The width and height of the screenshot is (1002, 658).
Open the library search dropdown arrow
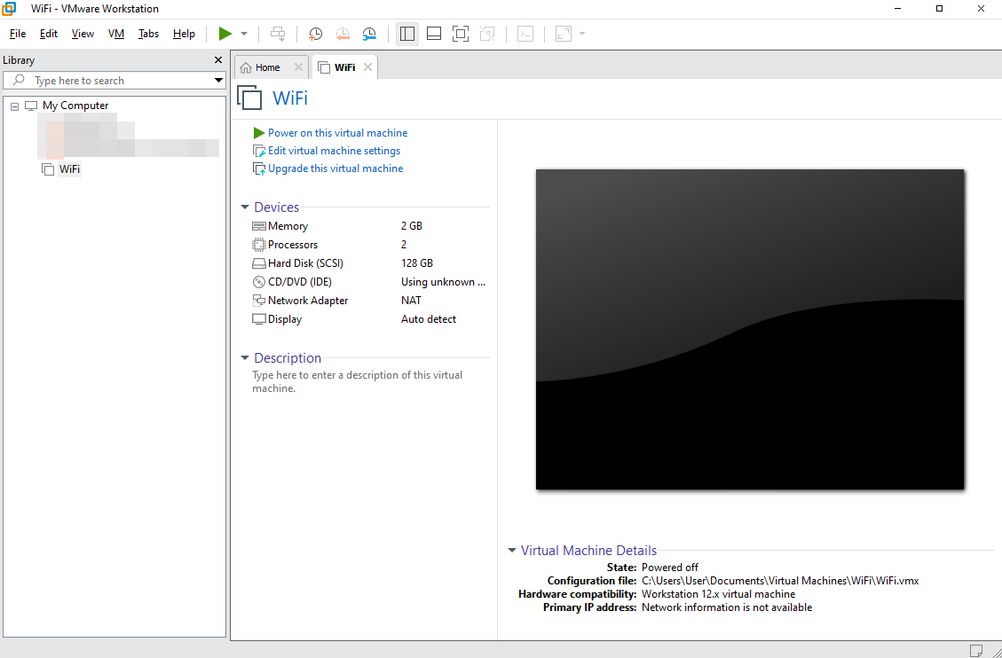coord(218,81)
